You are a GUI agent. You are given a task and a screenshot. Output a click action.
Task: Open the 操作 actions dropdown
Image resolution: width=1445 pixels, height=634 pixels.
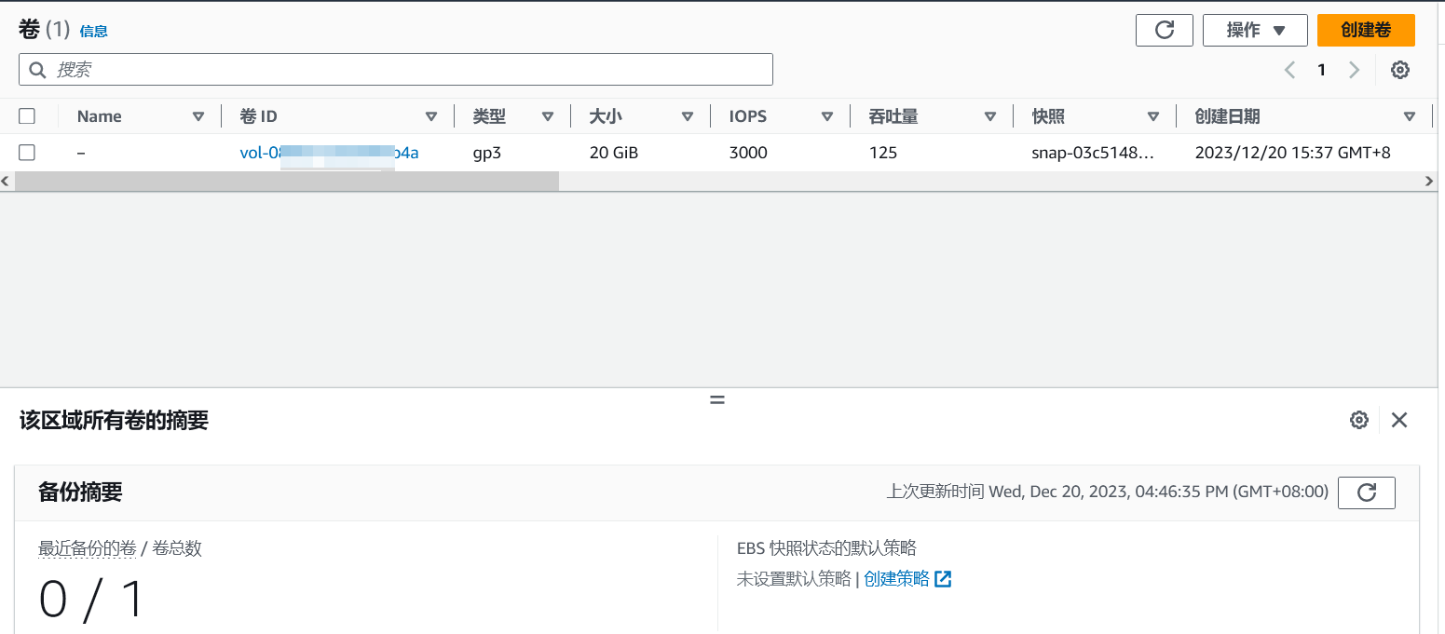pos(1255,30)
